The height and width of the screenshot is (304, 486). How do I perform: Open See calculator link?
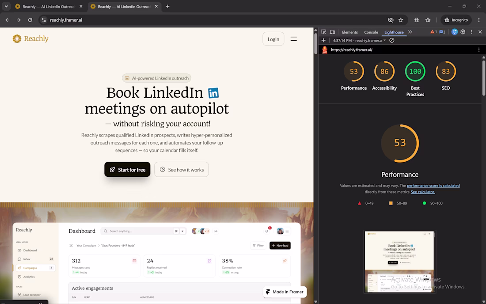click(x=423, y=192)
